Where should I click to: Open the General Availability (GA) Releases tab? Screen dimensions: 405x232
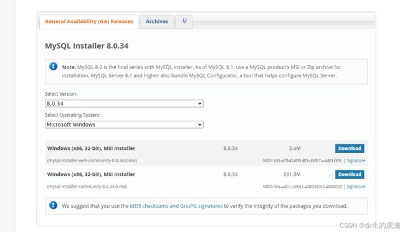pyautogui.click(x=89, y=22)
